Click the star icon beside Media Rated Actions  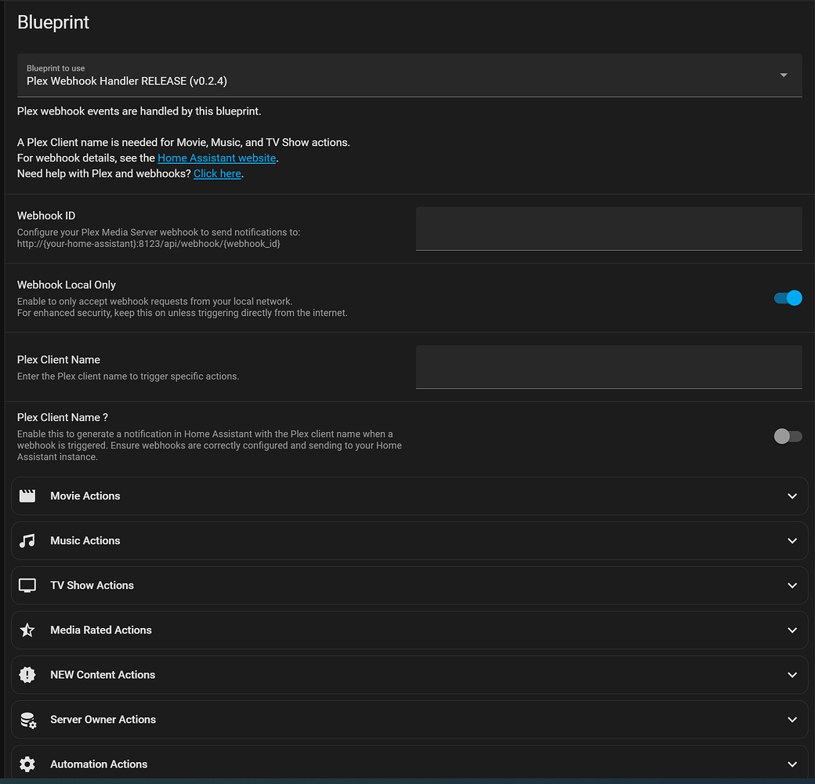tap(27, 630)
